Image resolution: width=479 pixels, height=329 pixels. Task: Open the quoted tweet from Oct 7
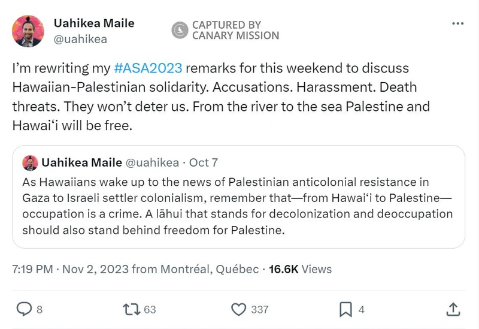238,205
